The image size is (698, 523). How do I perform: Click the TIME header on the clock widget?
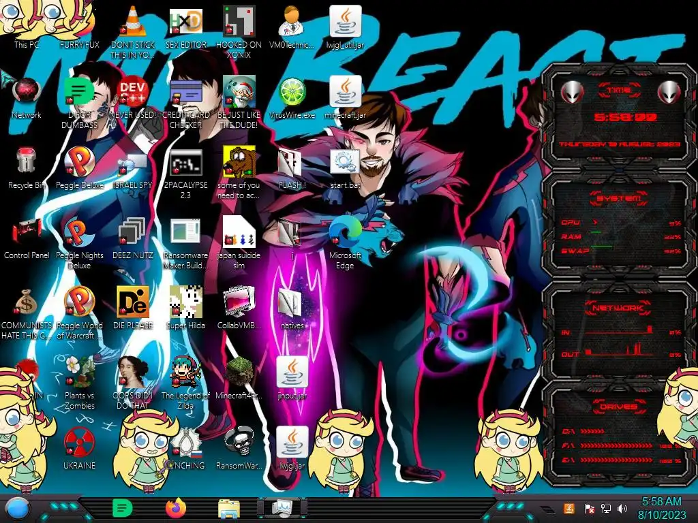[619, 91]
